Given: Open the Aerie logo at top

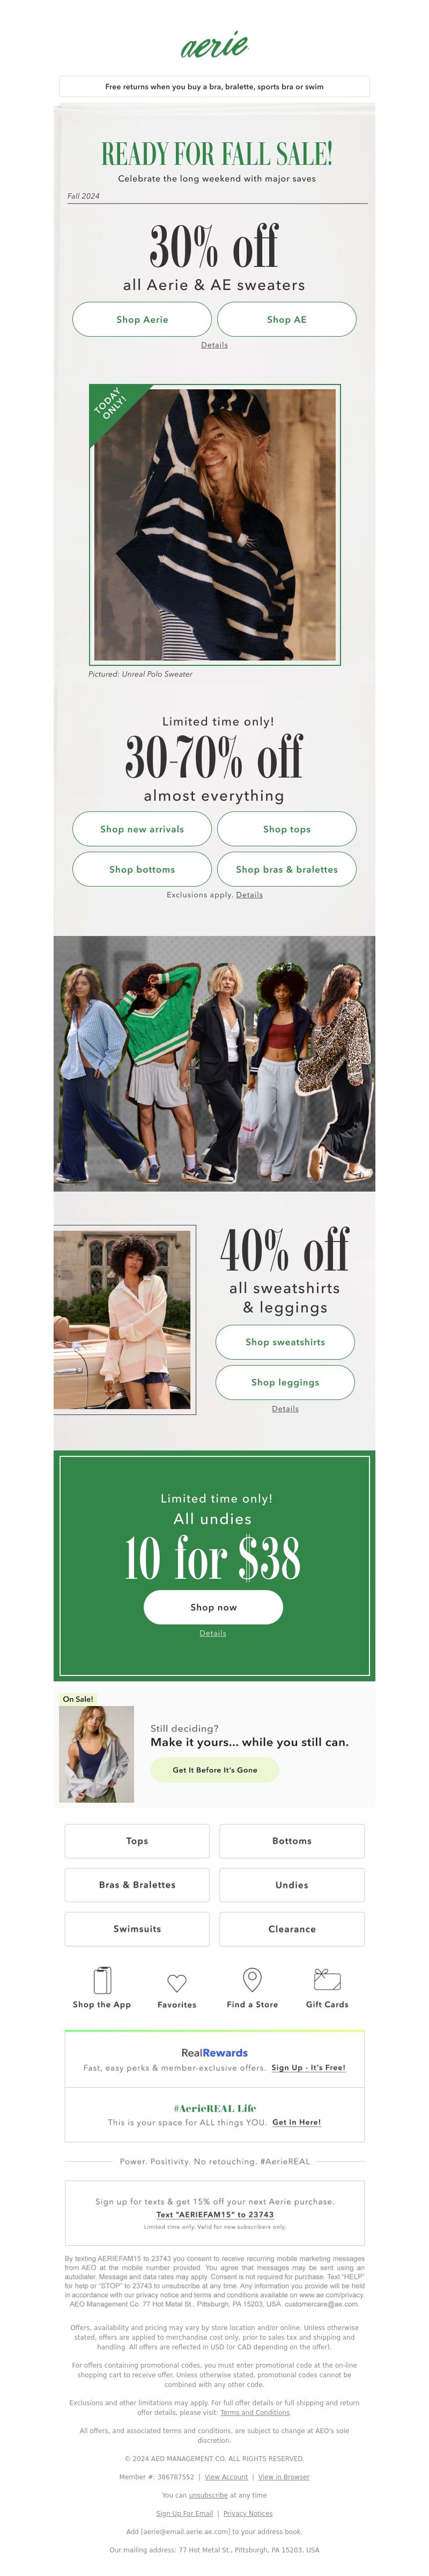Looking at the screenshot, I should [x=213, y=44].
